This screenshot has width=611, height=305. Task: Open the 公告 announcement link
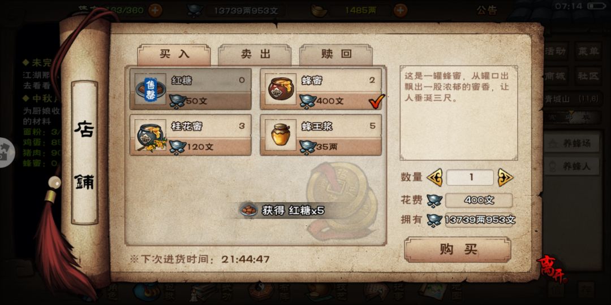487,11
